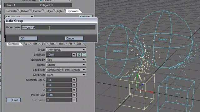Screen dimensions: 200x112
Task: Open the Render tab
Action: [x=37, y=11]
